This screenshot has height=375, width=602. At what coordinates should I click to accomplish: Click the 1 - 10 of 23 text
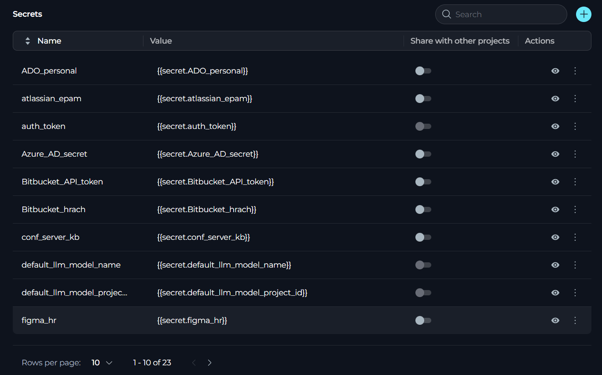click(x=152, y=363)
